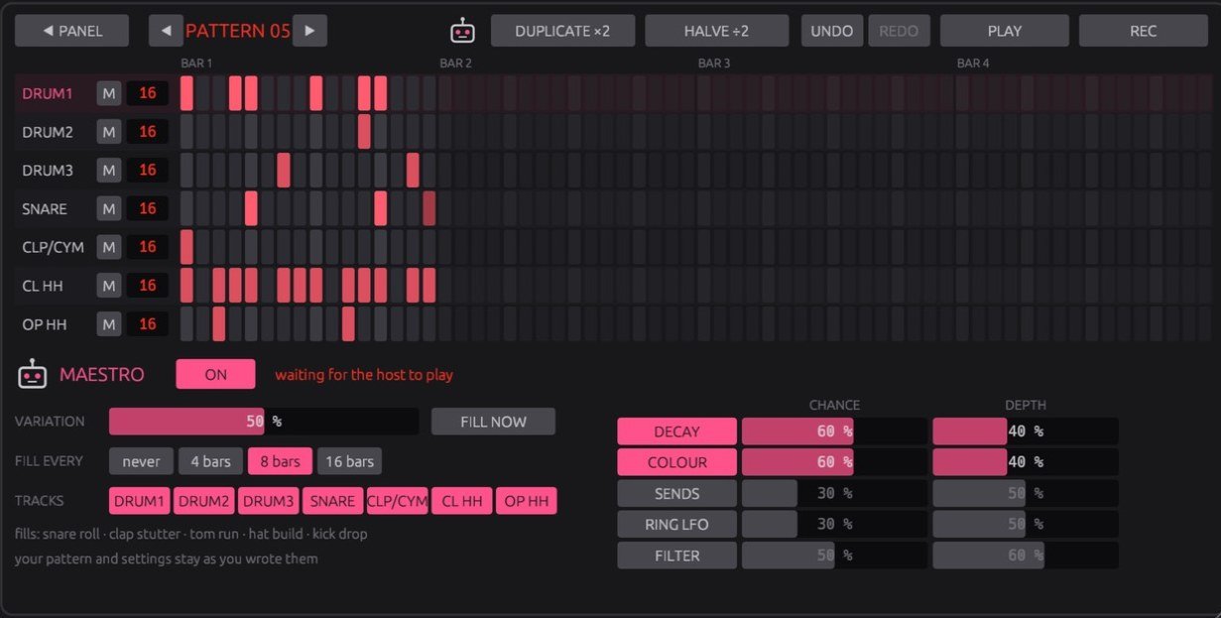Click the HALVE ÷2 button

pyautogui.click(x=717, y=31)
